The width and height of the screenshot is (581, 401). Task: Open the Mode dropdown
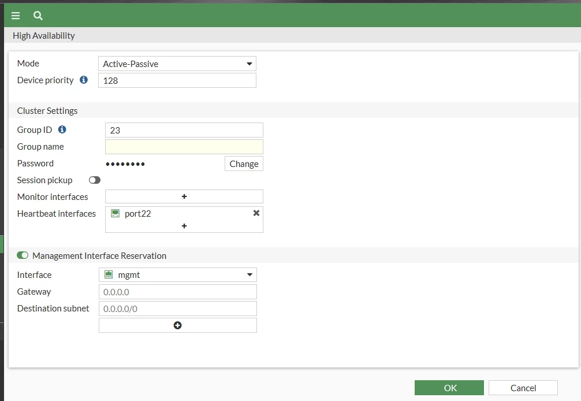pos(177,64)
